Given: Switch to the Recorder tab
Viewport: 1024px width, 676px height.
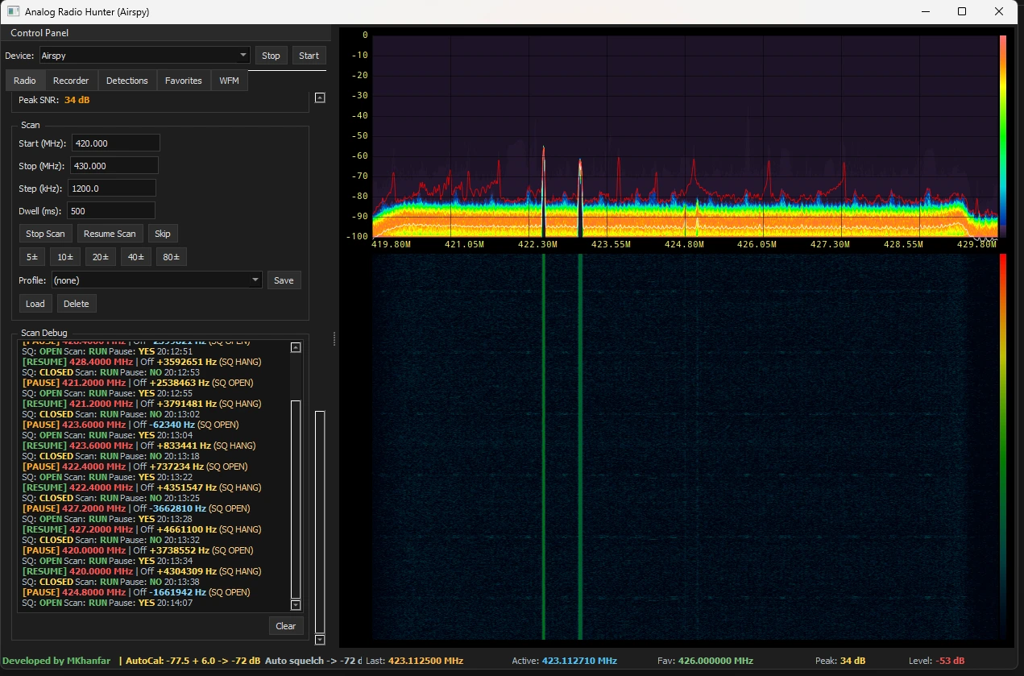Looking at the screenshot, I should pos(71,80).
